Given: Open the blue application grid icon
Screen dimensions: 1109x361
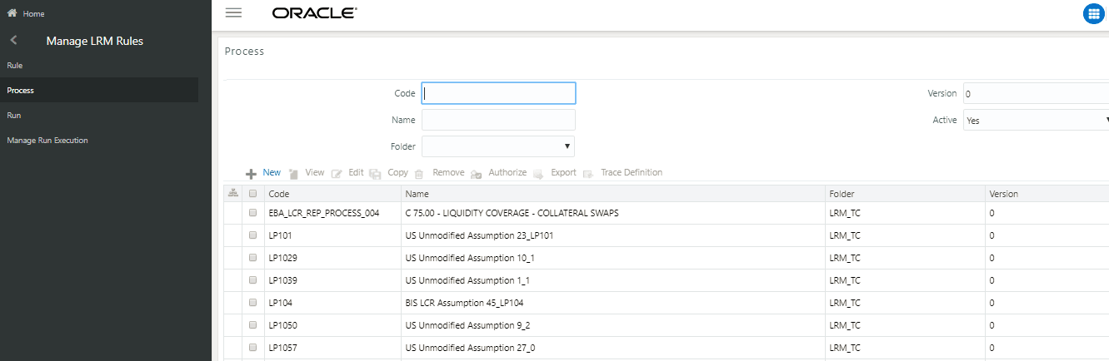Looking at the screenshot, I should 1092,13.
